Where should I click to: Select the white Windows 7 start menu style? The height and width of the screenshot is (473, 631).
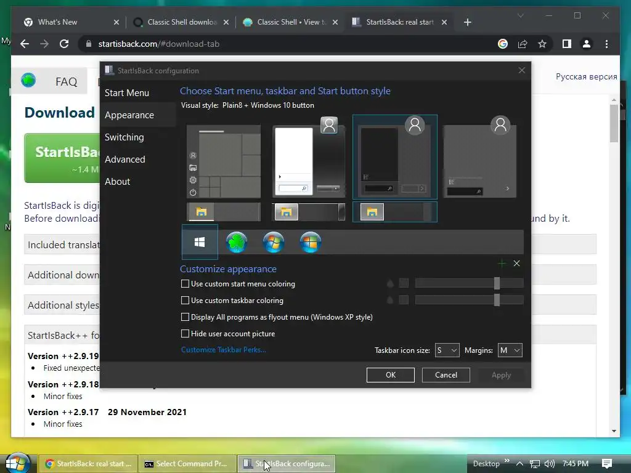coord(309,157)
